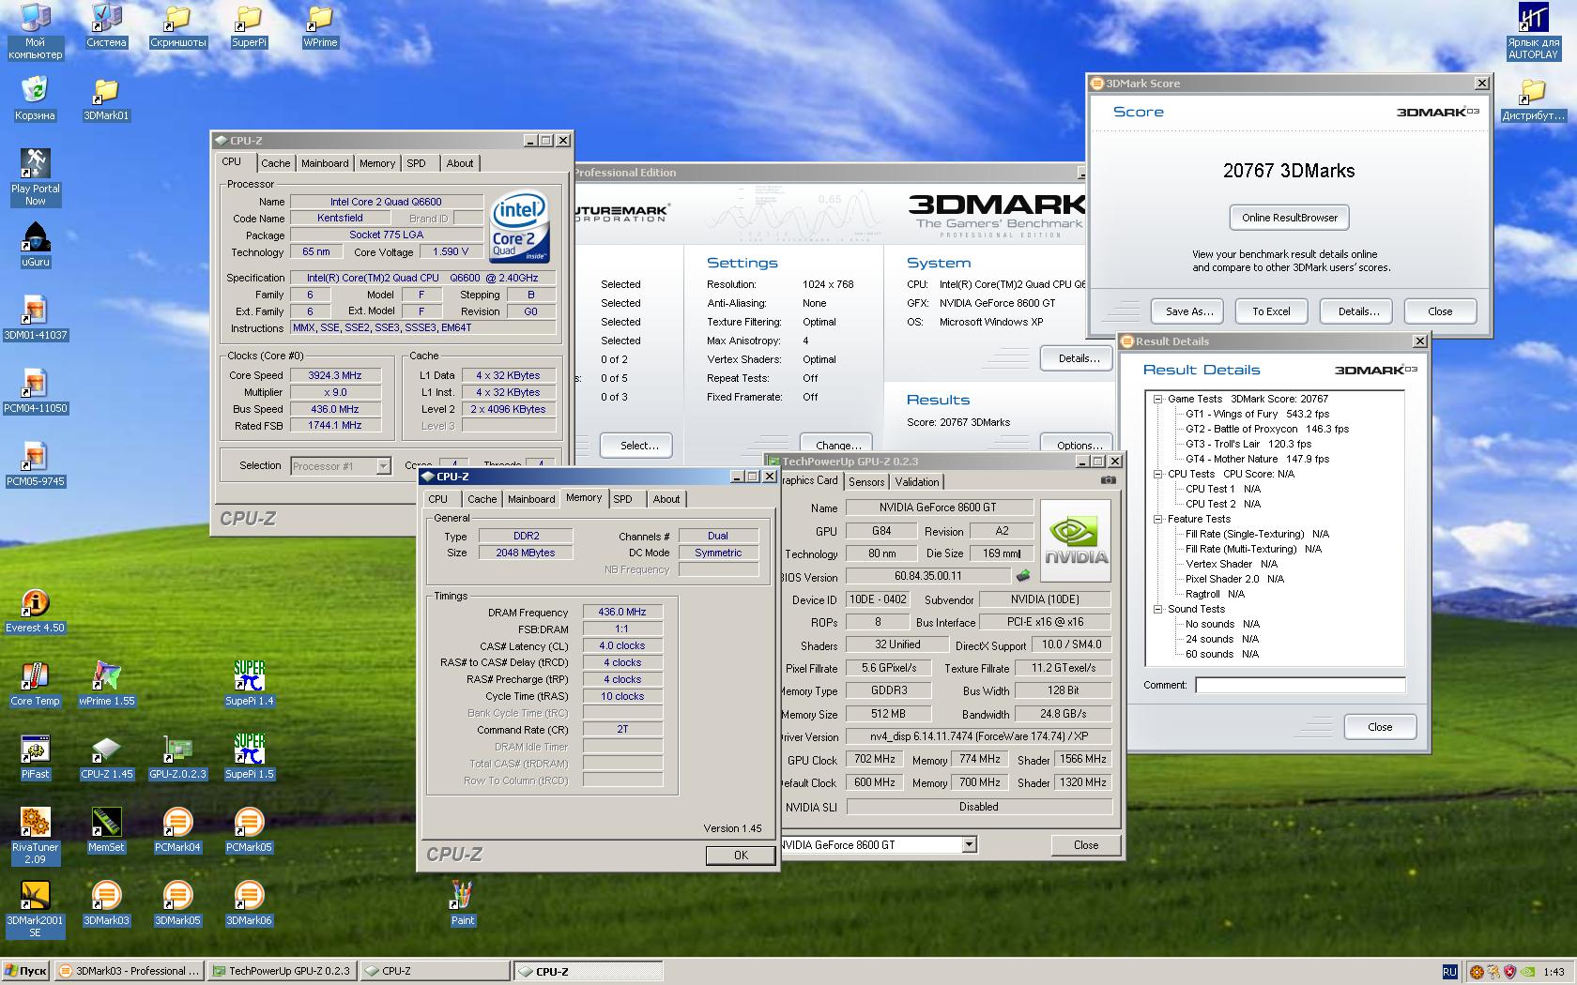This screenshot has width=1577, height=985.
Task: Open Core Temp desktop shortcut
Action: click(35, 684)
